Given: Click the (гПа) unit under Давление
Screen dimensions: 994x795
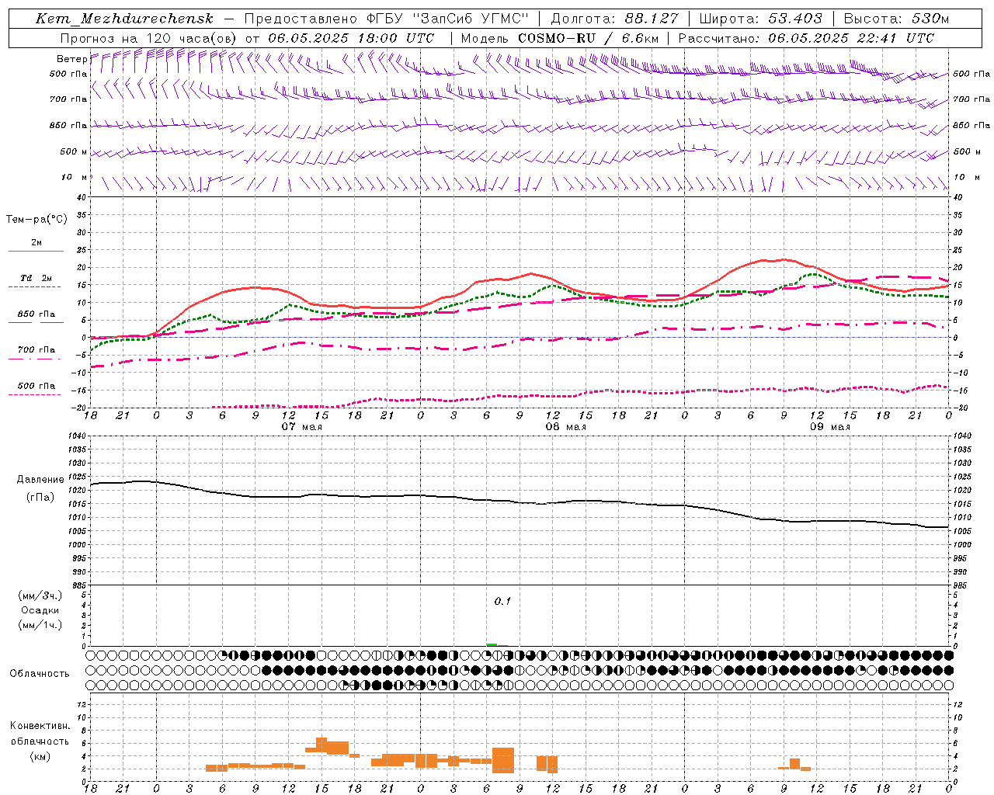Looking at the screenshot, I should [40, 498].
